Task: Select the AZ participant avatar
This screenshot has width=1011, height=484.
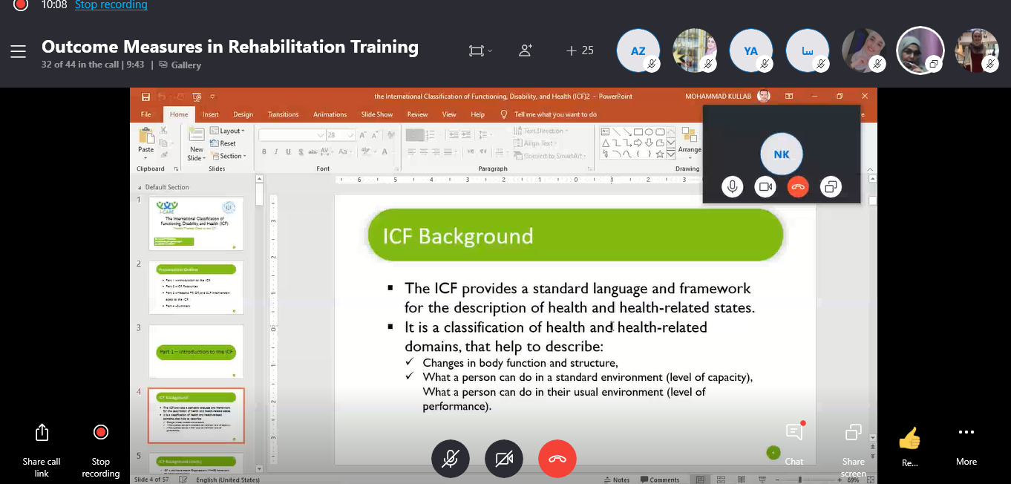Action: (x=638, y=50)
